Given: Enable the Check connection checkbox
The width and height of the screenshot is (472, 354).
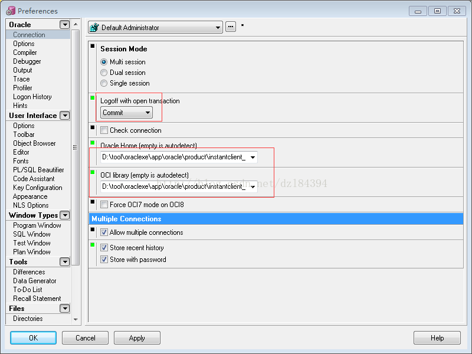Looking at the screenshot, I should 104,130.
